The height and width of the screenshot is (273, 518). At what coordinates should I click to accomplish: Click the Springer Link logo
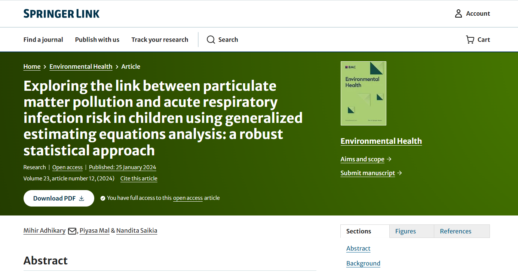coord(61,14)
